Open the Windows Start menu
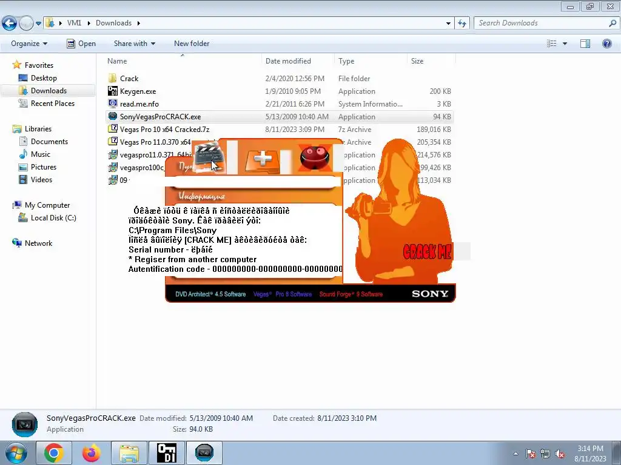Screen dimensions: 621x465 16,453
